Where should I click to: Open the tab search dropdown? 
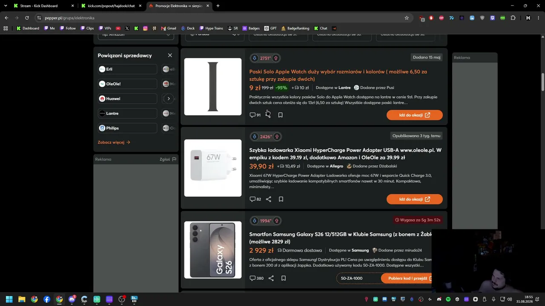tap(6, 6)
